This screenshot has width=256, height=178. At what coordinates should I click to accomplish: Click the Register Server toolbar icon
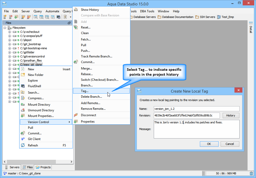pos(5,17)
